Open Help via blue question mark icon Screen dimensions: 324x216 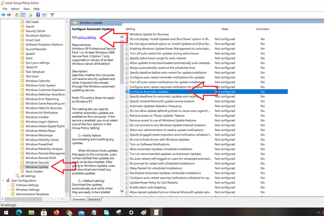38,15
